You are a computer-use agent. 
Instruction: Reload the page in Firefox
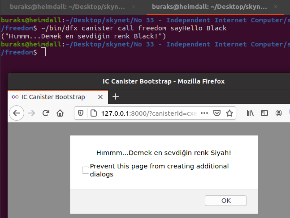(x=46, y=113)
